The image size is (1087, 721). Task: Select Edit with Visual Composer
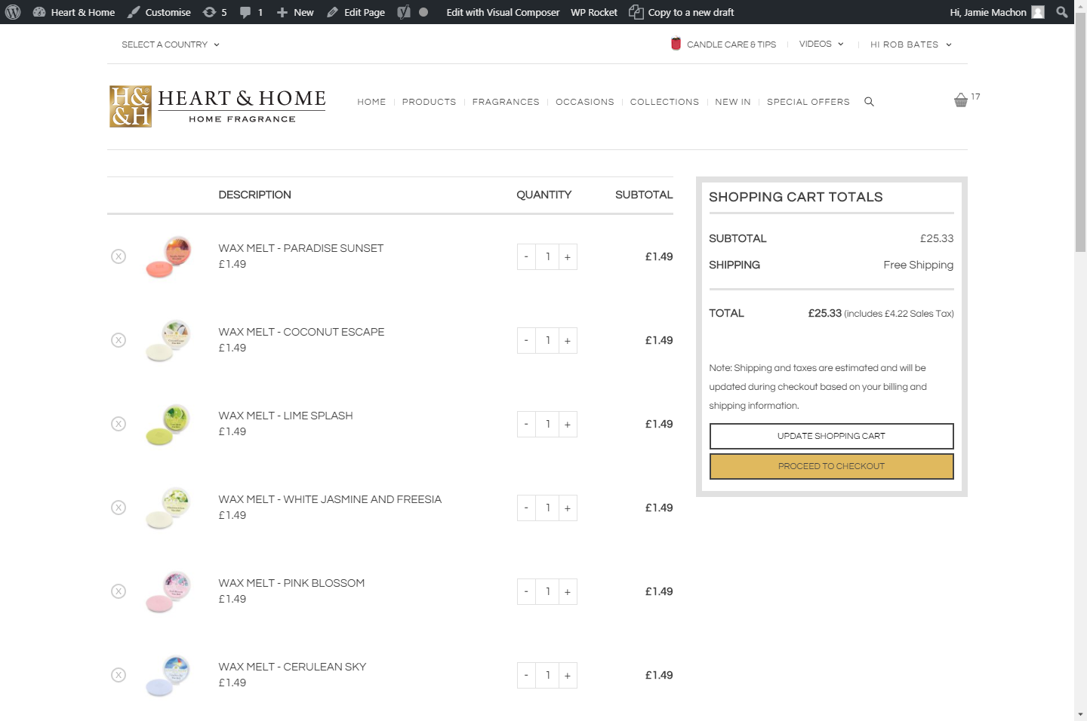(x=503, y=12)
